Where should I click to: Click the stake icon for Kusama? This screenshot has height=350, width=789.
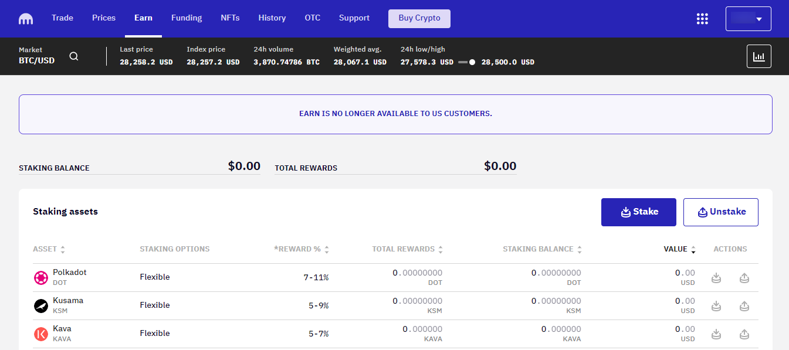(716, 306)
